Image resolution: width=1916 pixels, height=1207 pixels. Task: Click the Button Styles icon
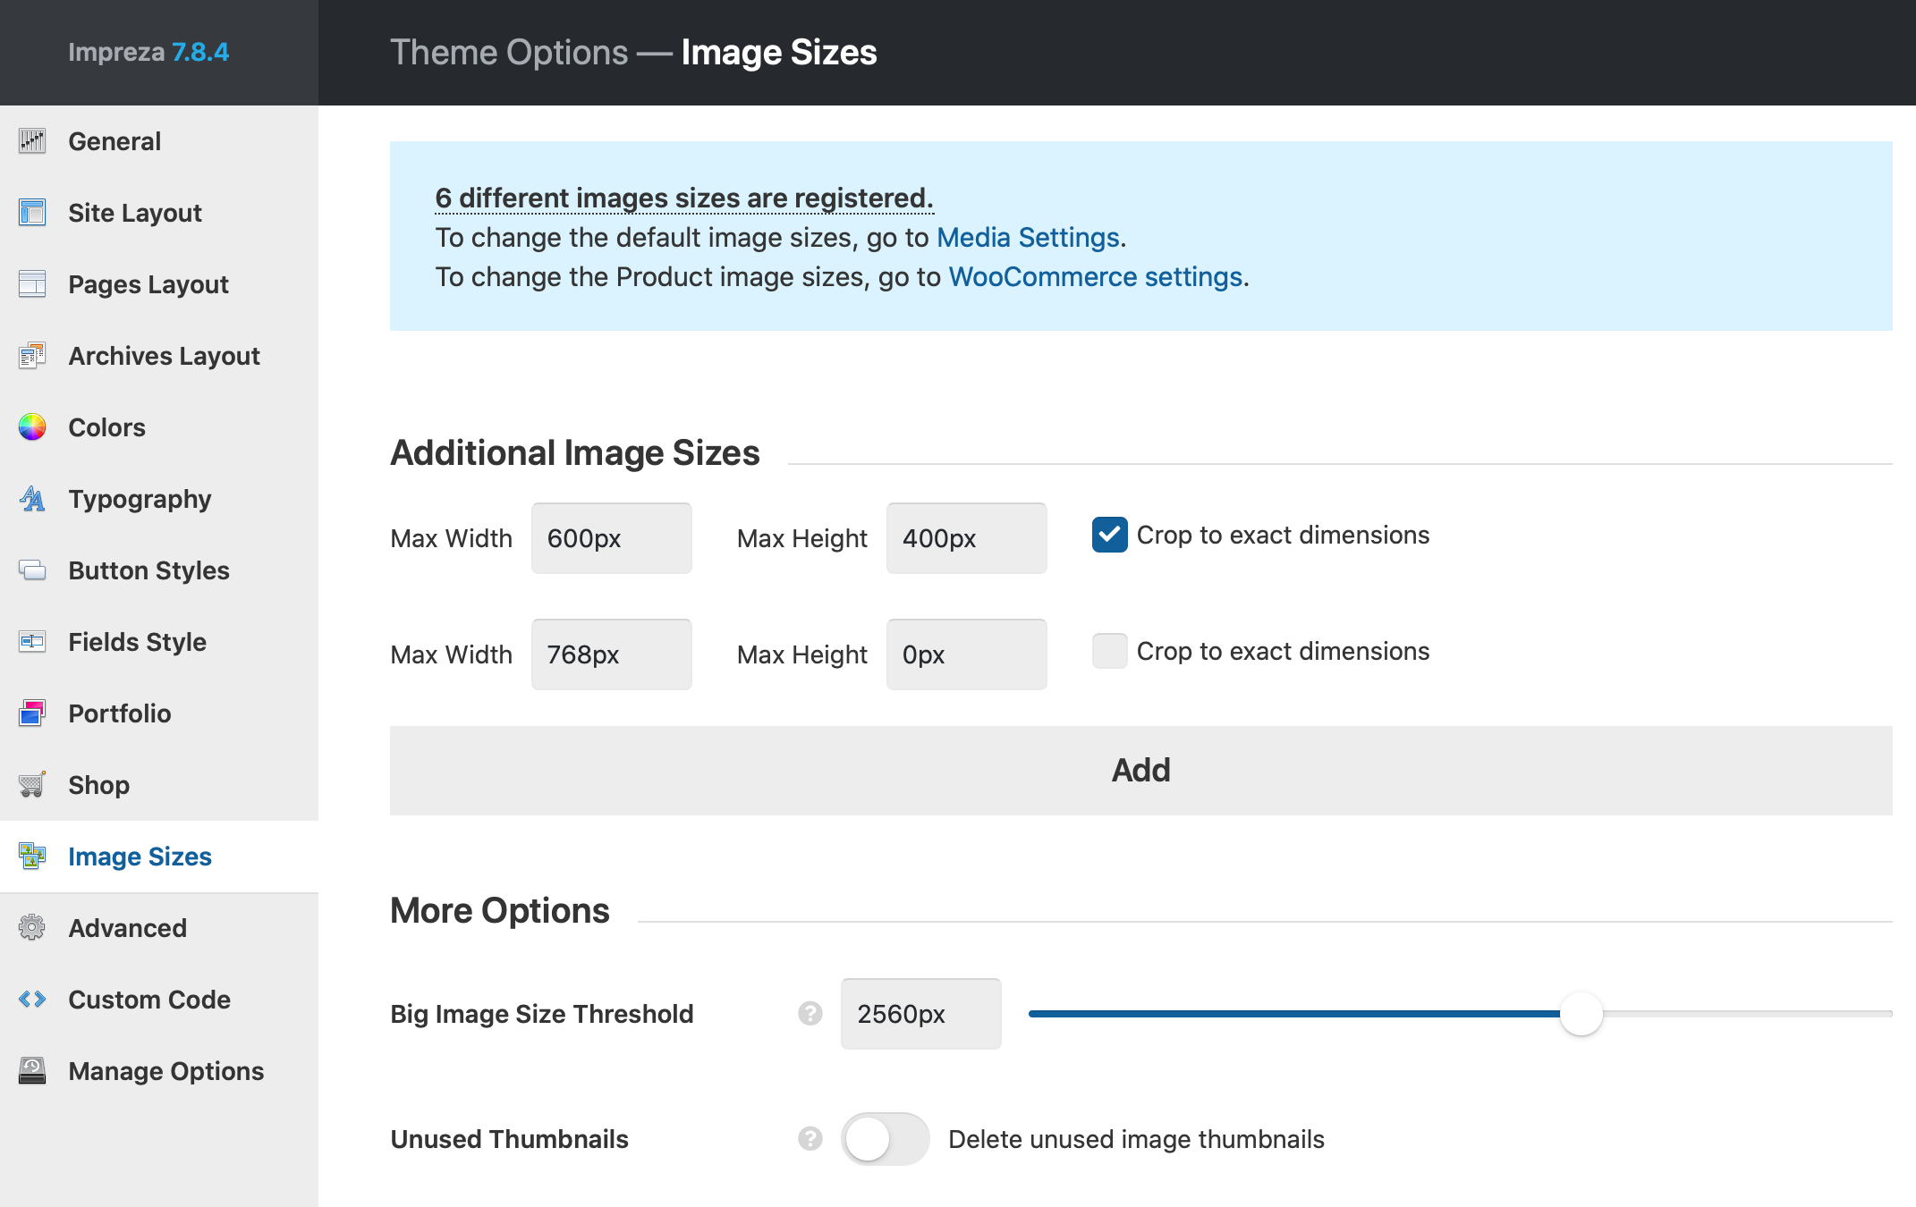click(32, 570)
